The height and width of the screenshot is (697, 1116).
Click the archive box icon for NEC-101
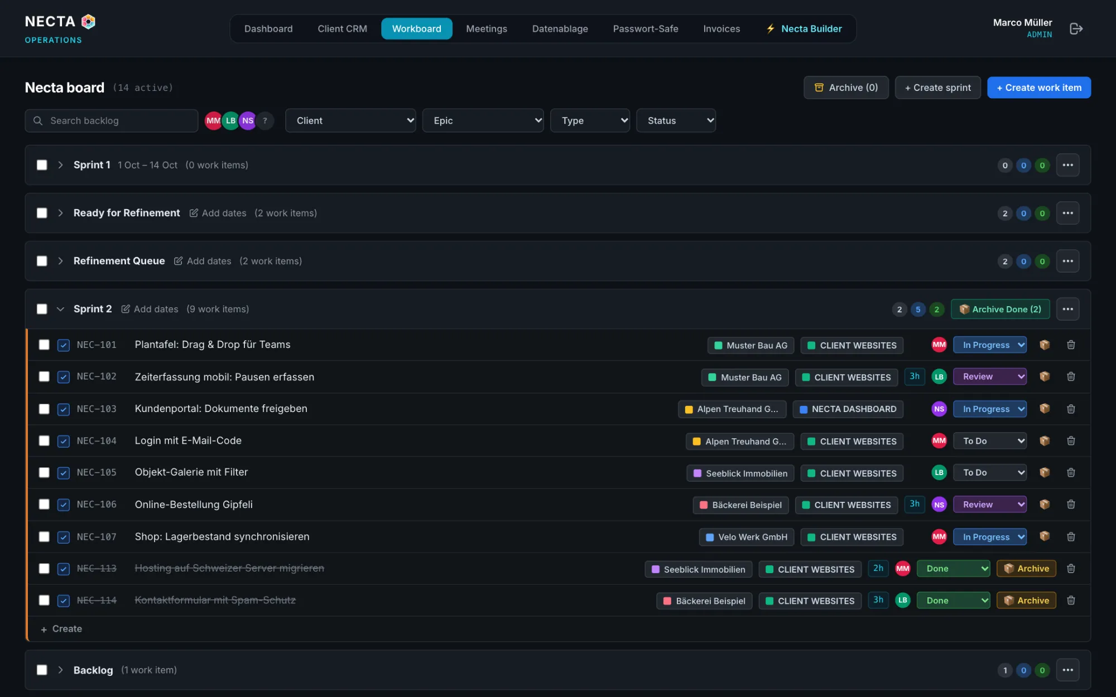click(x=1045, y=345)
